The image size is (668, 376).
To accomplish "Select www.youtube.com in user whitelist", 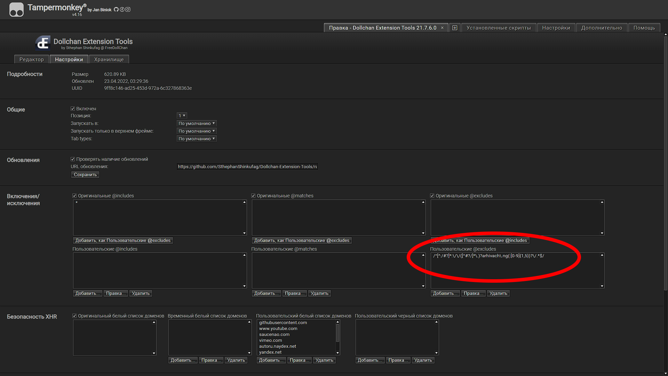I will pos(278,328).
